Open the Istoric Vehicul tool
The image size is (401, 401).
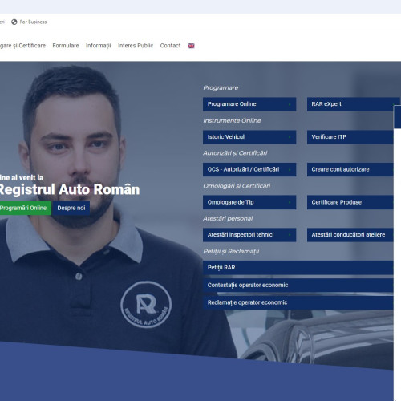[x=249, y=137]
